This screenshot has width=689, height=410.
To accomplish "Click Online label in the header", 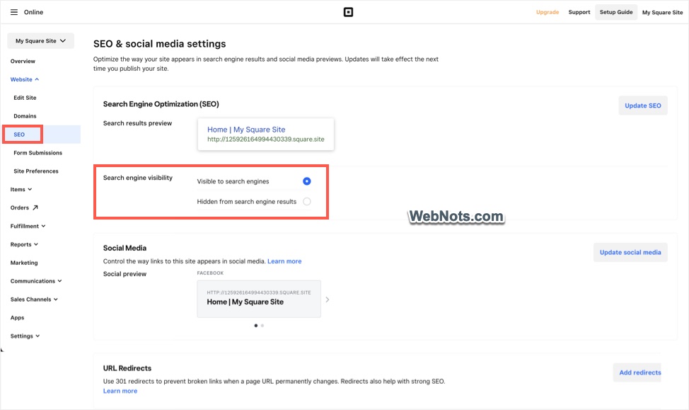I will coord(33,12).
